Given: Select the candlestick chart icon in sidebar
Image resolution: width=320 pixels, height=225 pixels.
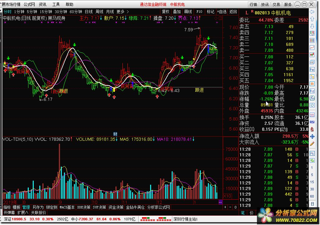Looking at the screenshot, I should coord(312,55).
